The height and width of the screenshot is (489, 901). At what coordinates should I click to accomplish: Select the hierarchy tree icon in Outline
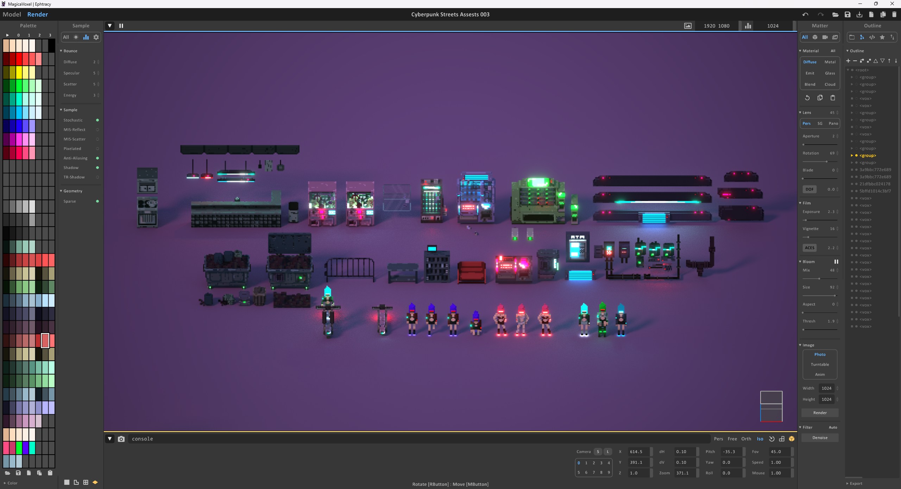862,37
